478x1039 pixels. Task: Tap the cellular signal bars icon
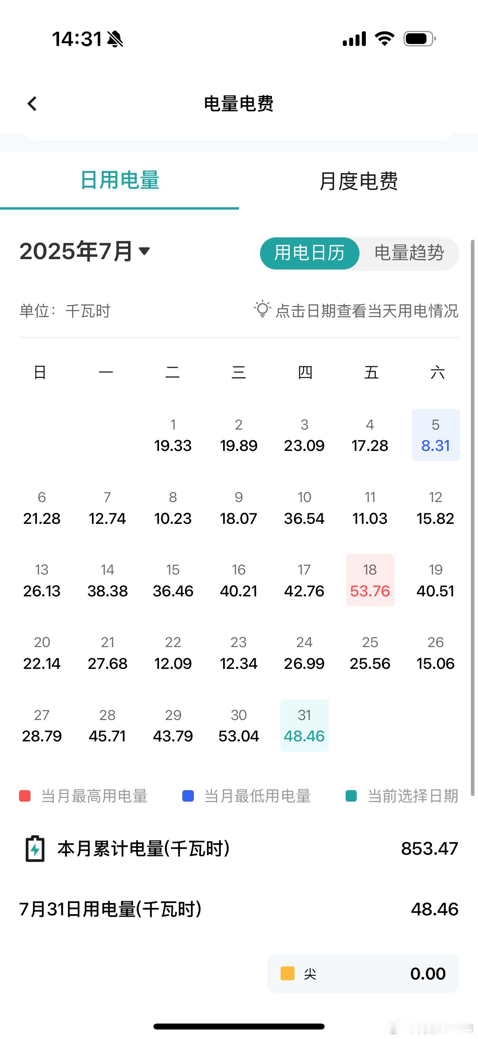354,39
